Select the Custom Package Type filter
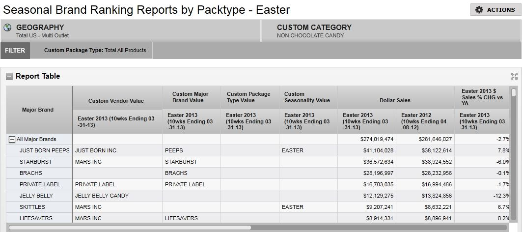Image resolution: width=523 pixels, height=232 pixels. (95, 50)
